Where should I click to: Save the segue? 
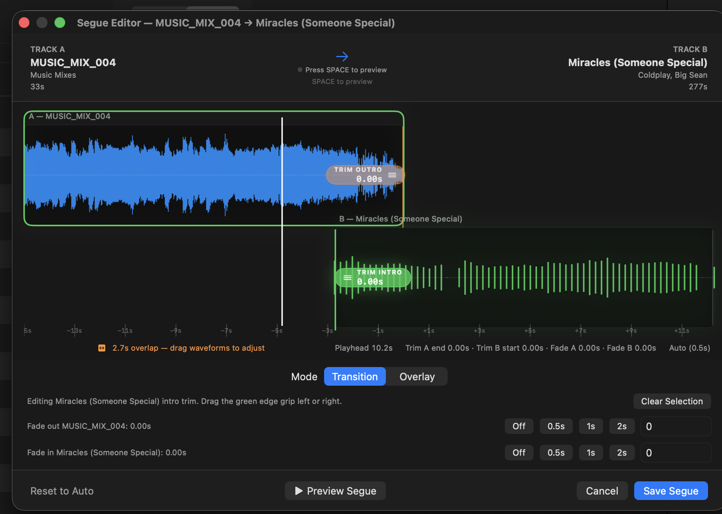coord(671,491)
